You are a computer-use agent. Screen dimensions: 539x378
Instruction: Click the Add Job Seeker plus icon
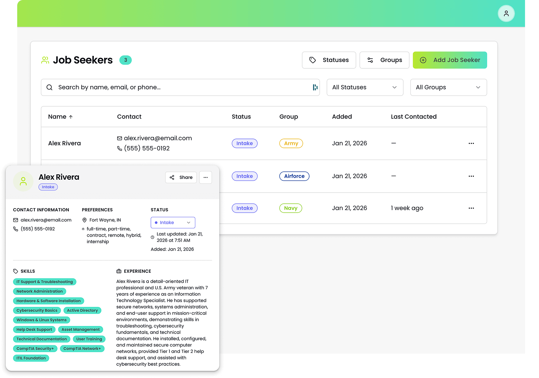click(x=423, y=60)
